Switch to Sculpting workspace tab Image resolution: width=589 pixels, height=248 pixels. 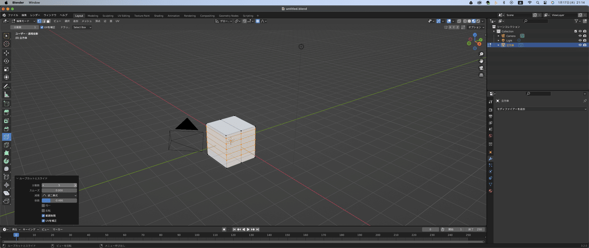[x=107, y=16]
